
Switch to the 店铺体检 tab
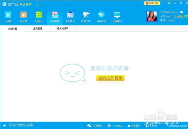tap(13, 29)
